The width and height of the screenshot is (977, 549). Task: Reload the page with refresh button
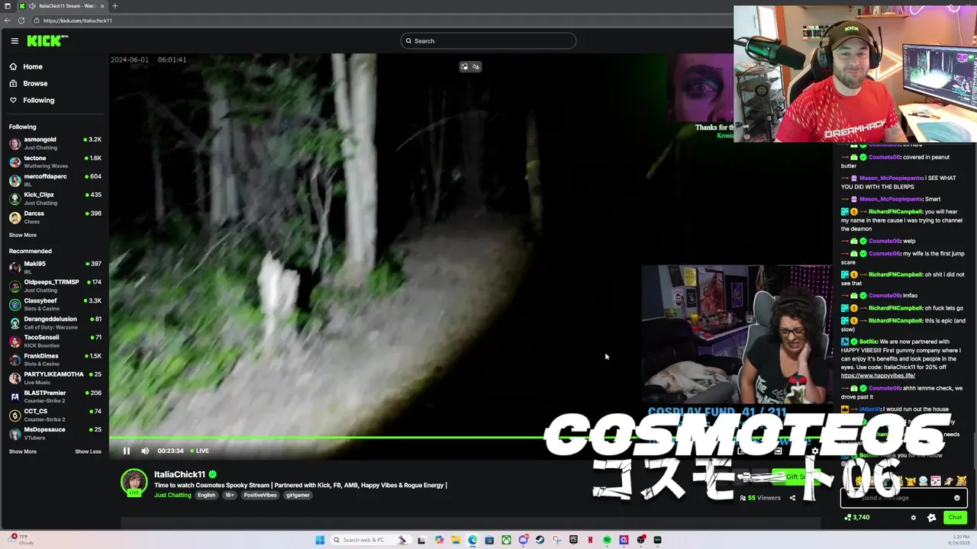(x=21, y=21)
